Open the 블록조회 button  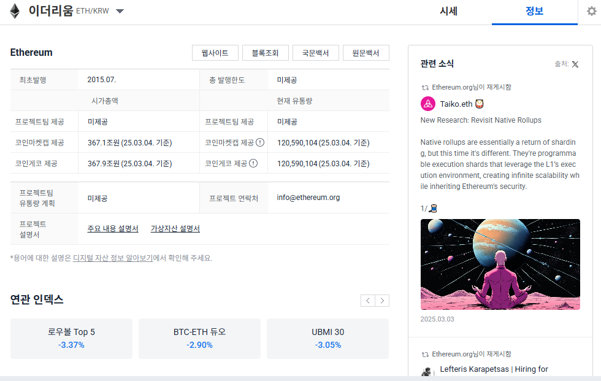click(265, 53)
